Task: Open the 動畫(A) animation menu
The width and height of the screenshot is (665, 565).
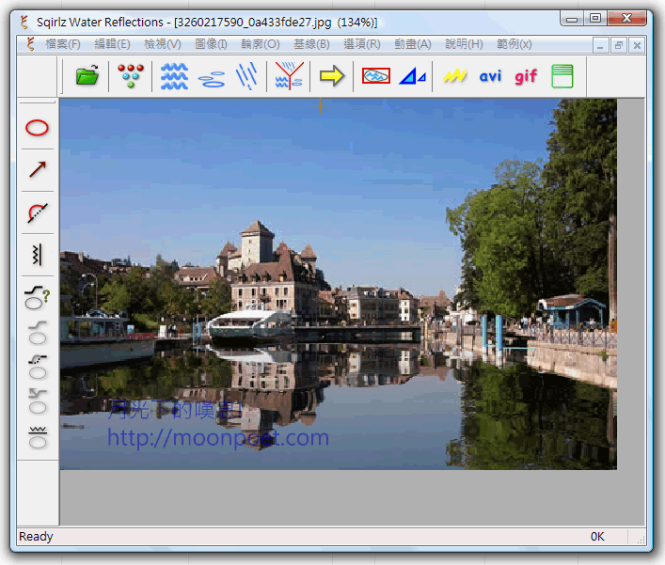Action: pos(412,44)
